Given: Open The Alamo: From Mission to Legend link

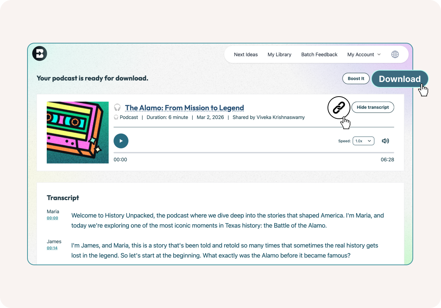Looking at the screenshot, I should tap(184, 108).
